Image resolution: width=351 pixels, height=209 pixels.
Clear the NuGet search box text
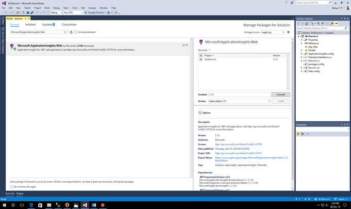click(x=65, y=32)
